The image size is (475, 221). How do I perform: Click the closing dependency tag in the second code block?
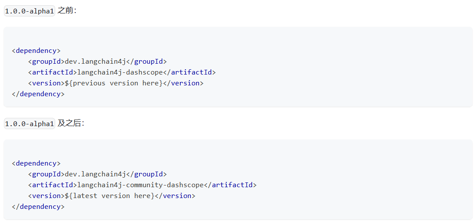38,207
